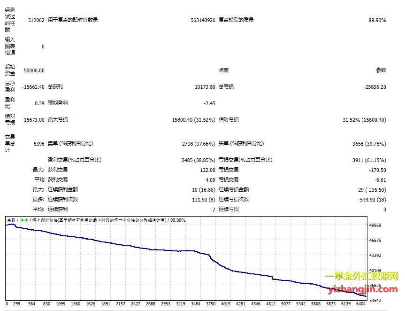Select the modelling quality value 99.90%
The image size is (405, 311).
[377, 20]
